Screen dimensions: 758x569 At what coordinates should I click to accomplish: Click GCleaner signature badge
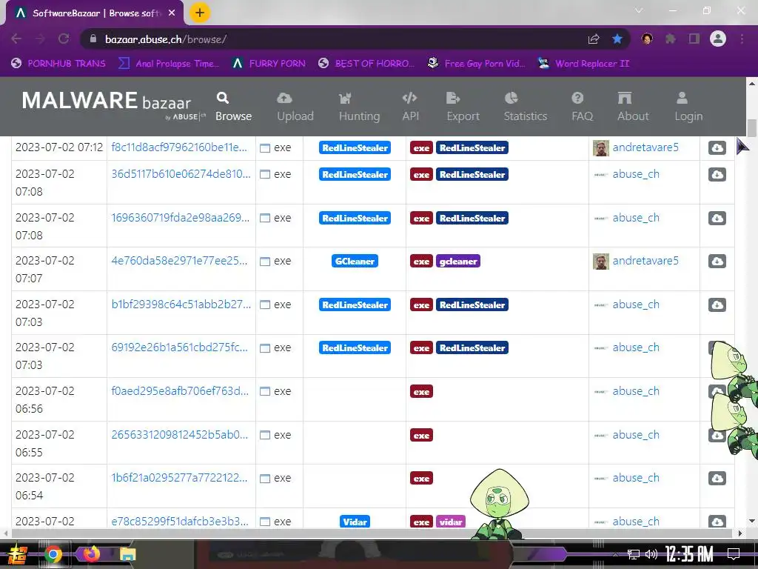pyautogui.click(x=355, y=262)
